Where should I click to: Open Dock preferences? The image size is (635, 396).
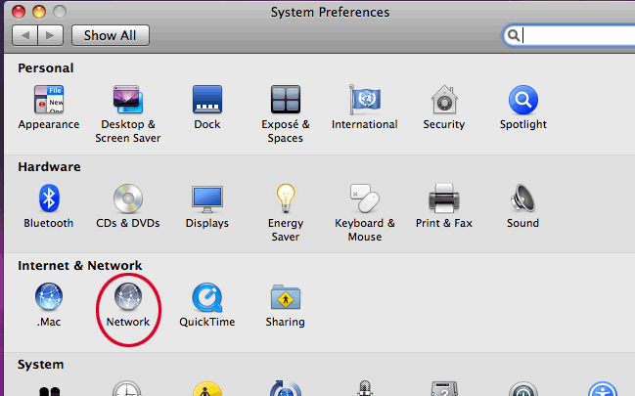click(x=207, y=101)
